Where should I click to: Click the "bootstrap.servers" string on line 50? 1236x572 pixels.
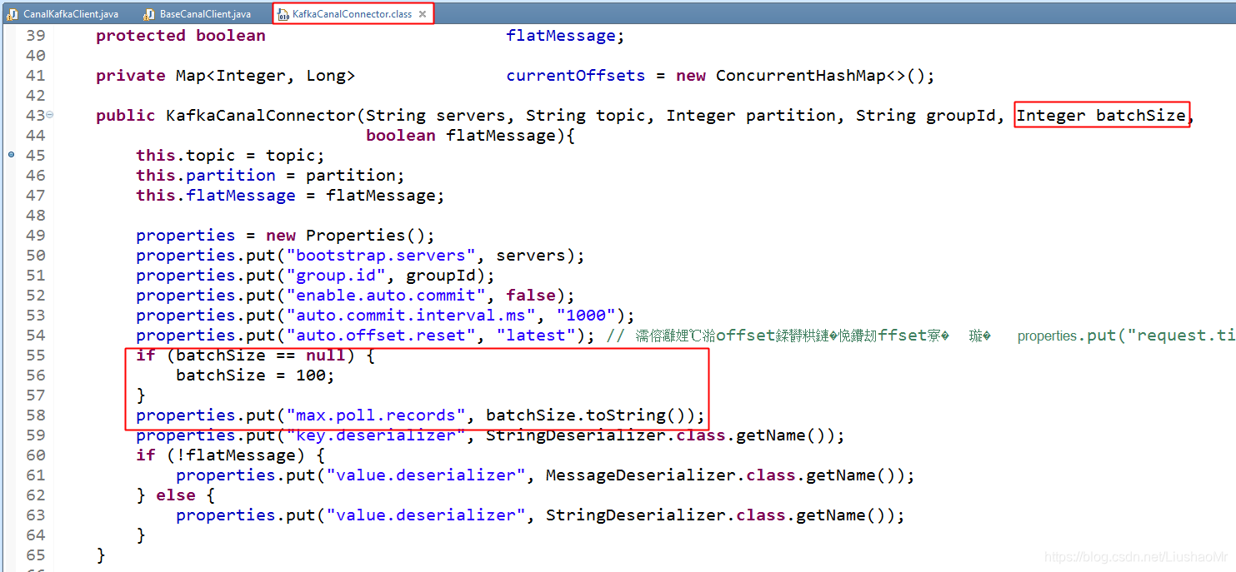coord(381,256)
